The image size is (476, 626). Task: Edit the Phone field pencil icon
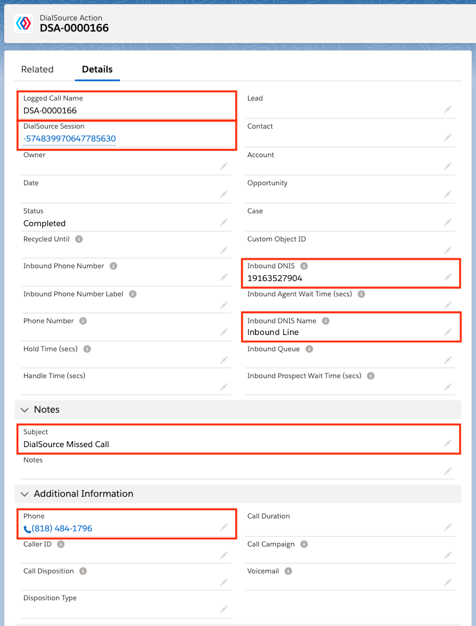point(224,527)
